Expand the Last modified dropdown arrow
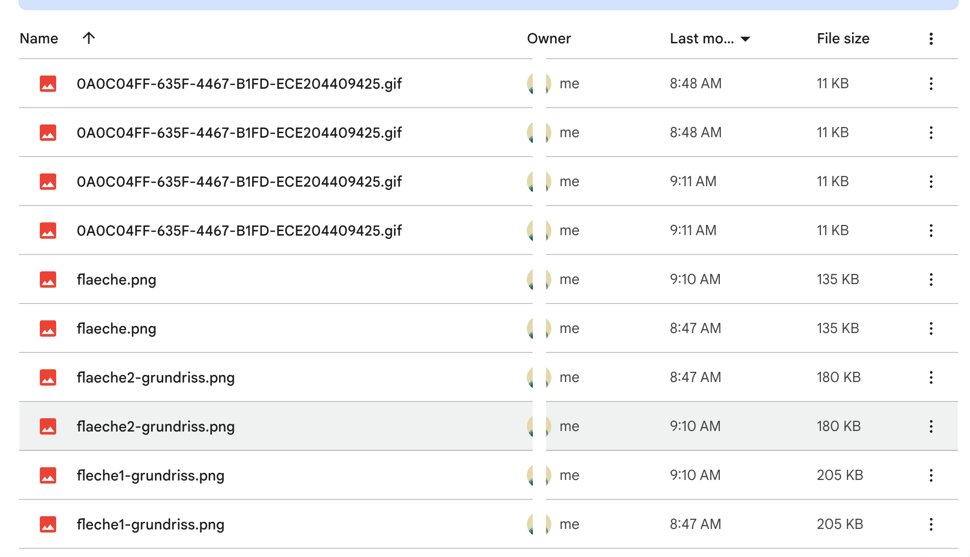Viewport: 970px width, 557px height. click(x=745, y=39)
